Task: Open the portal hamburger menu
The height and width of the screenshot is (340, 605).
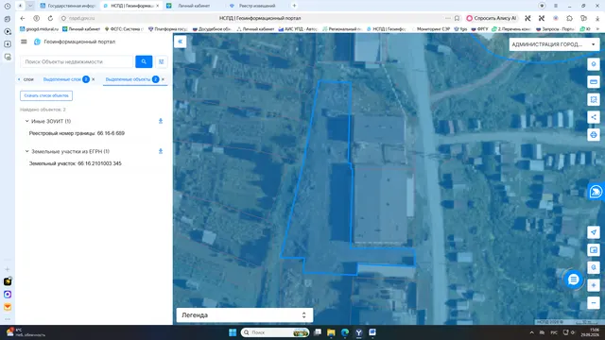Action: pyautogui.click(x=24, y=42)
